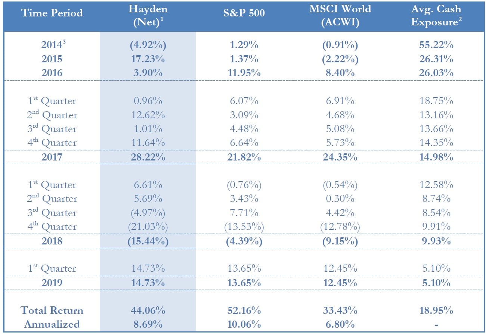Click the 55.22% cash exposure cell
Screen dimensions: 486x334
pos(436,45)
